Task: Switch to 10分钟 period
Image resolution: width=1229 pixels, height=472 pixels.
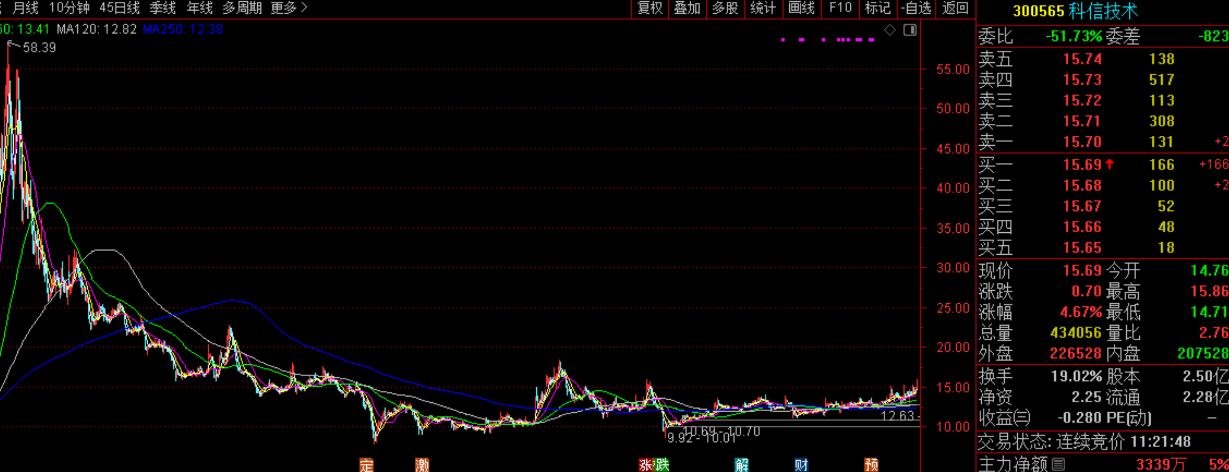Action: (69, 8)
